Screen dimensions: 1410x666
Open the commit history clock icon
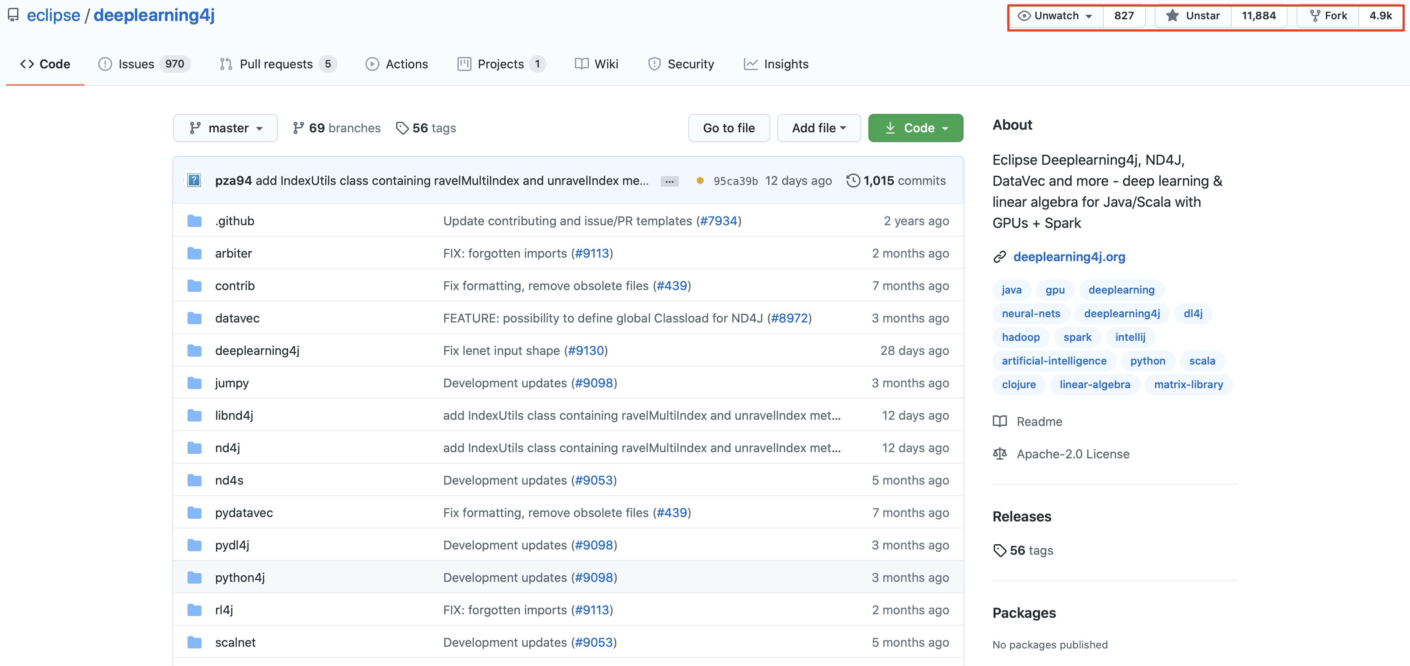click(852, 181)
